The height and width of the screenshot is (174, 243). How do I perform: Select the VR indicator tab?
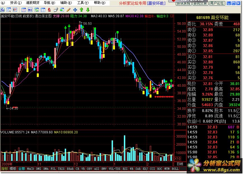point(83,169)
